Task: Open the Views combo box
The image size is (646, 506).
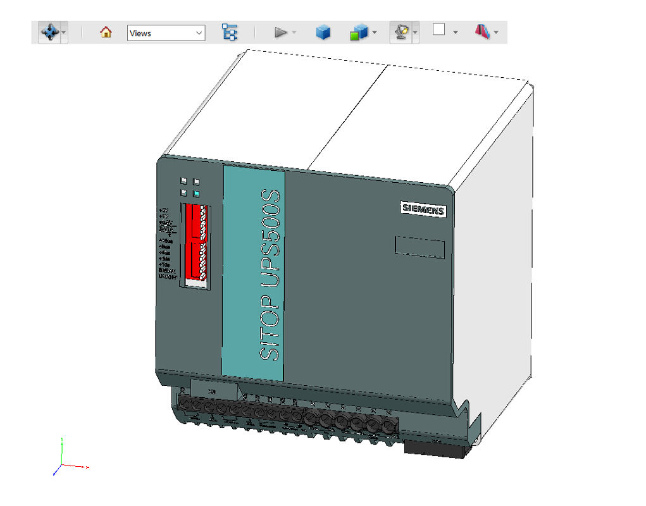Action: tap(166, 33)
